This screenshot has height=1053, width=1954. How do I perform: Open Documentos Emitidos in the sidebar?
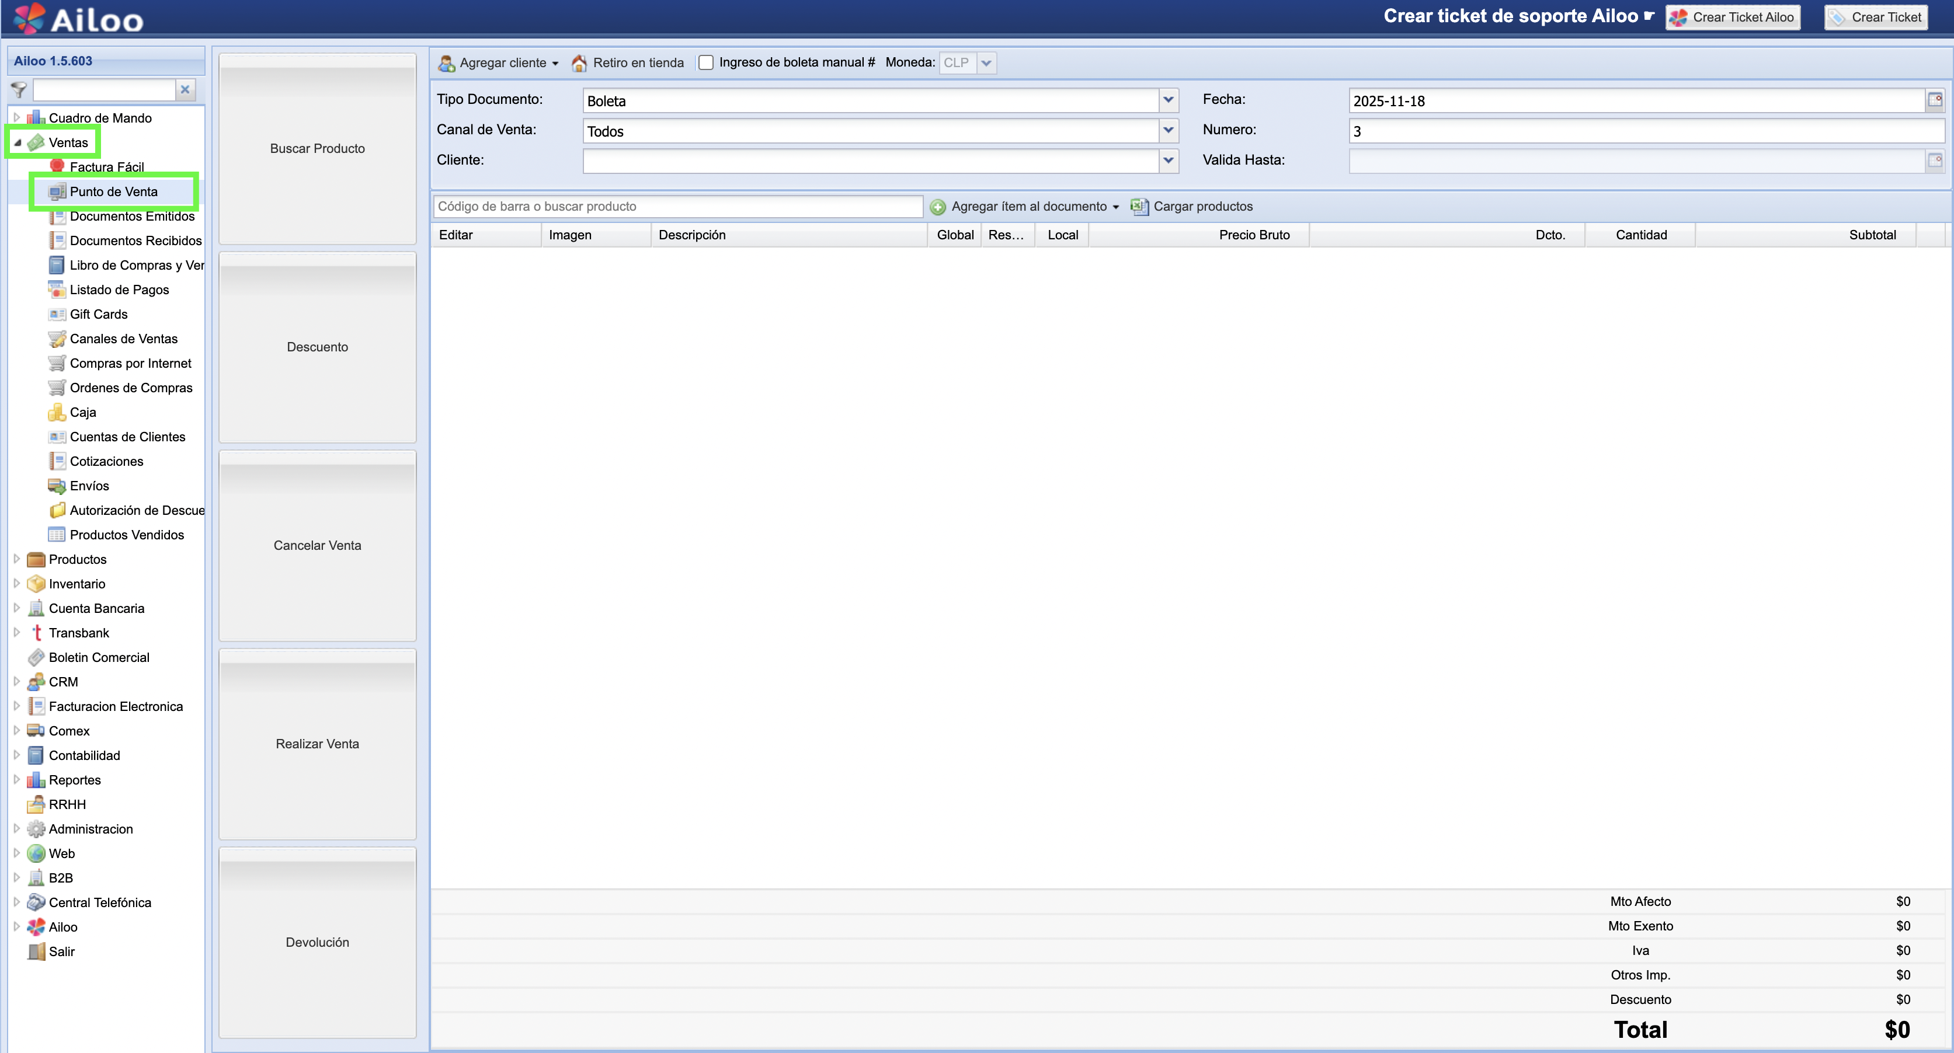132,216
